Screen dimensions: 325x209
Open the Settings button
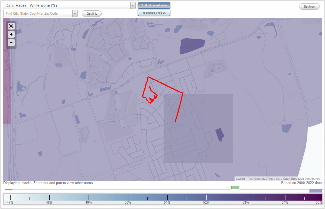309,7
